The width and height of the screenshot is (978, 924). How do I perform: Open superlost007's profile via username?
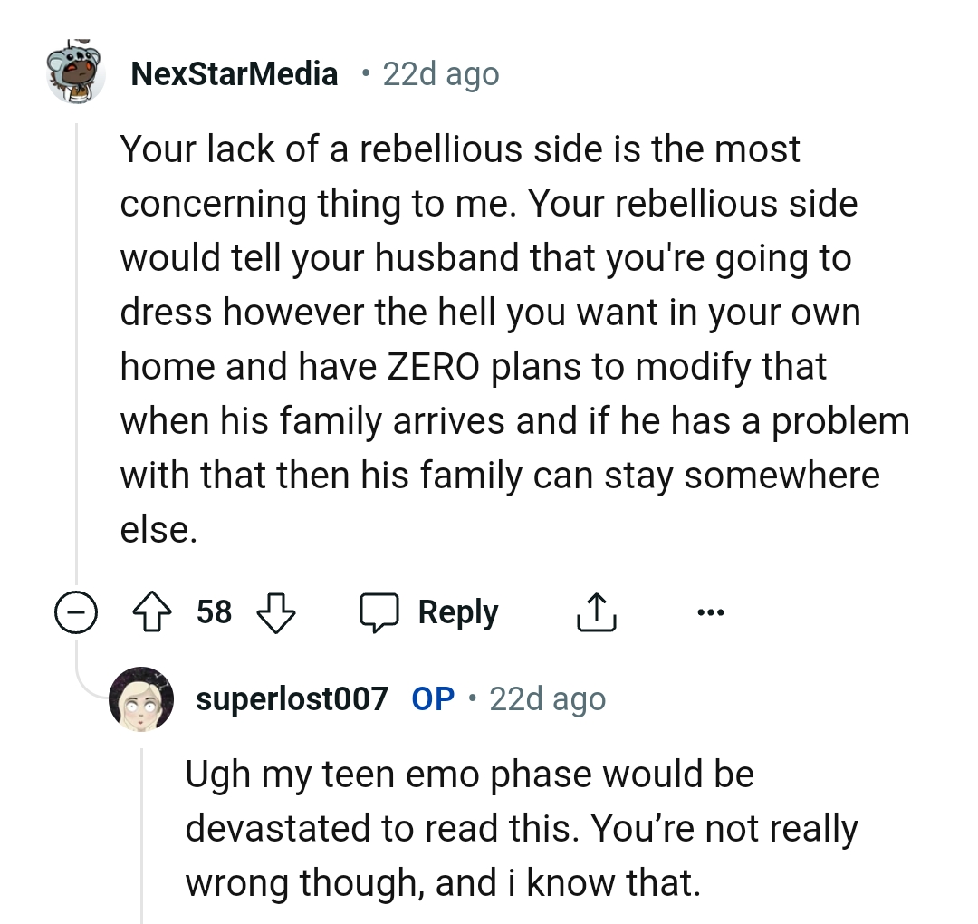[290, 698]
